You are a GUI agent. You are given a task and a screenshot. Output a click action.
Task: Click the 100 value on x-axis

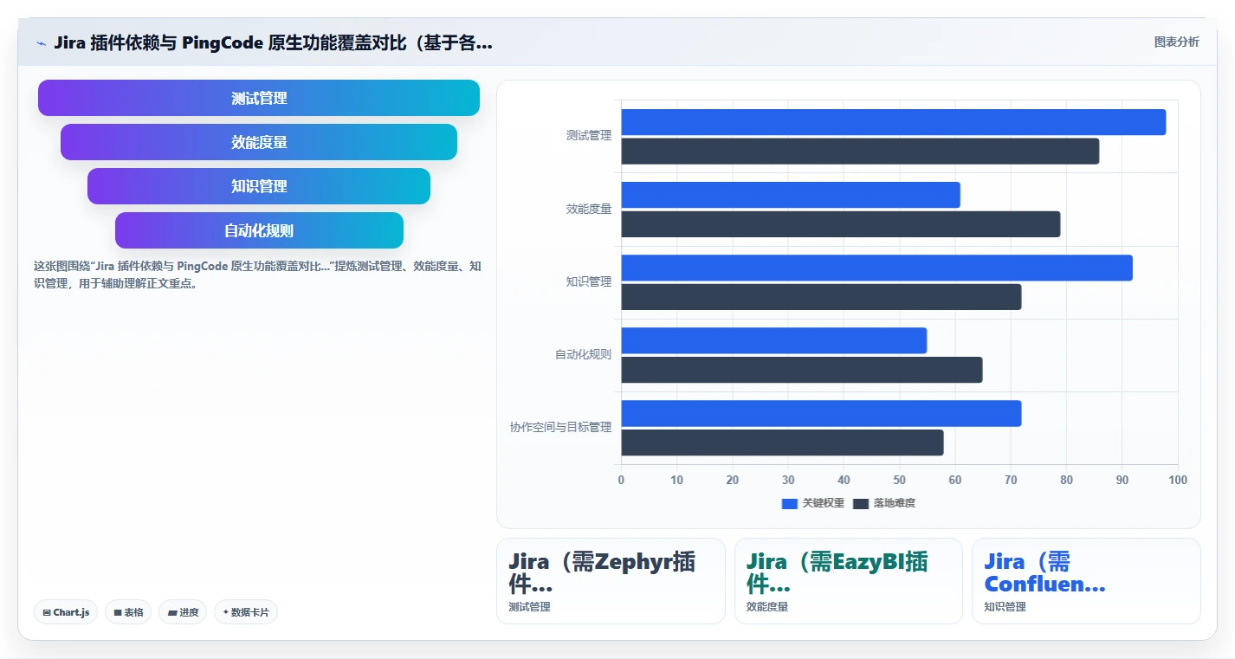point(1178,480)
